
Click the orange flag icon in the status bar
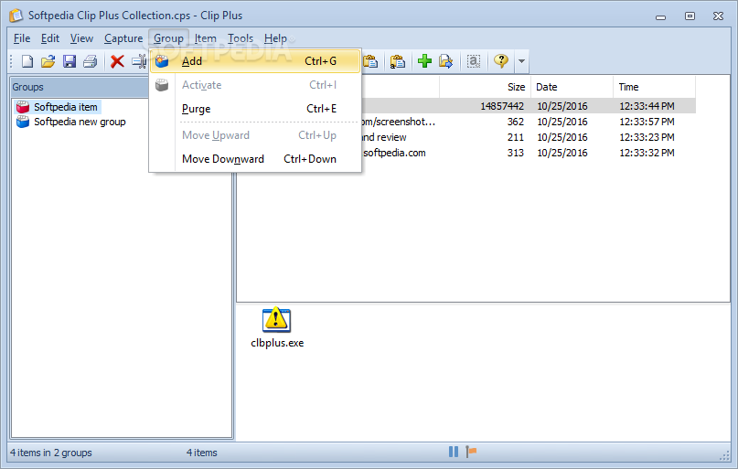471,452
